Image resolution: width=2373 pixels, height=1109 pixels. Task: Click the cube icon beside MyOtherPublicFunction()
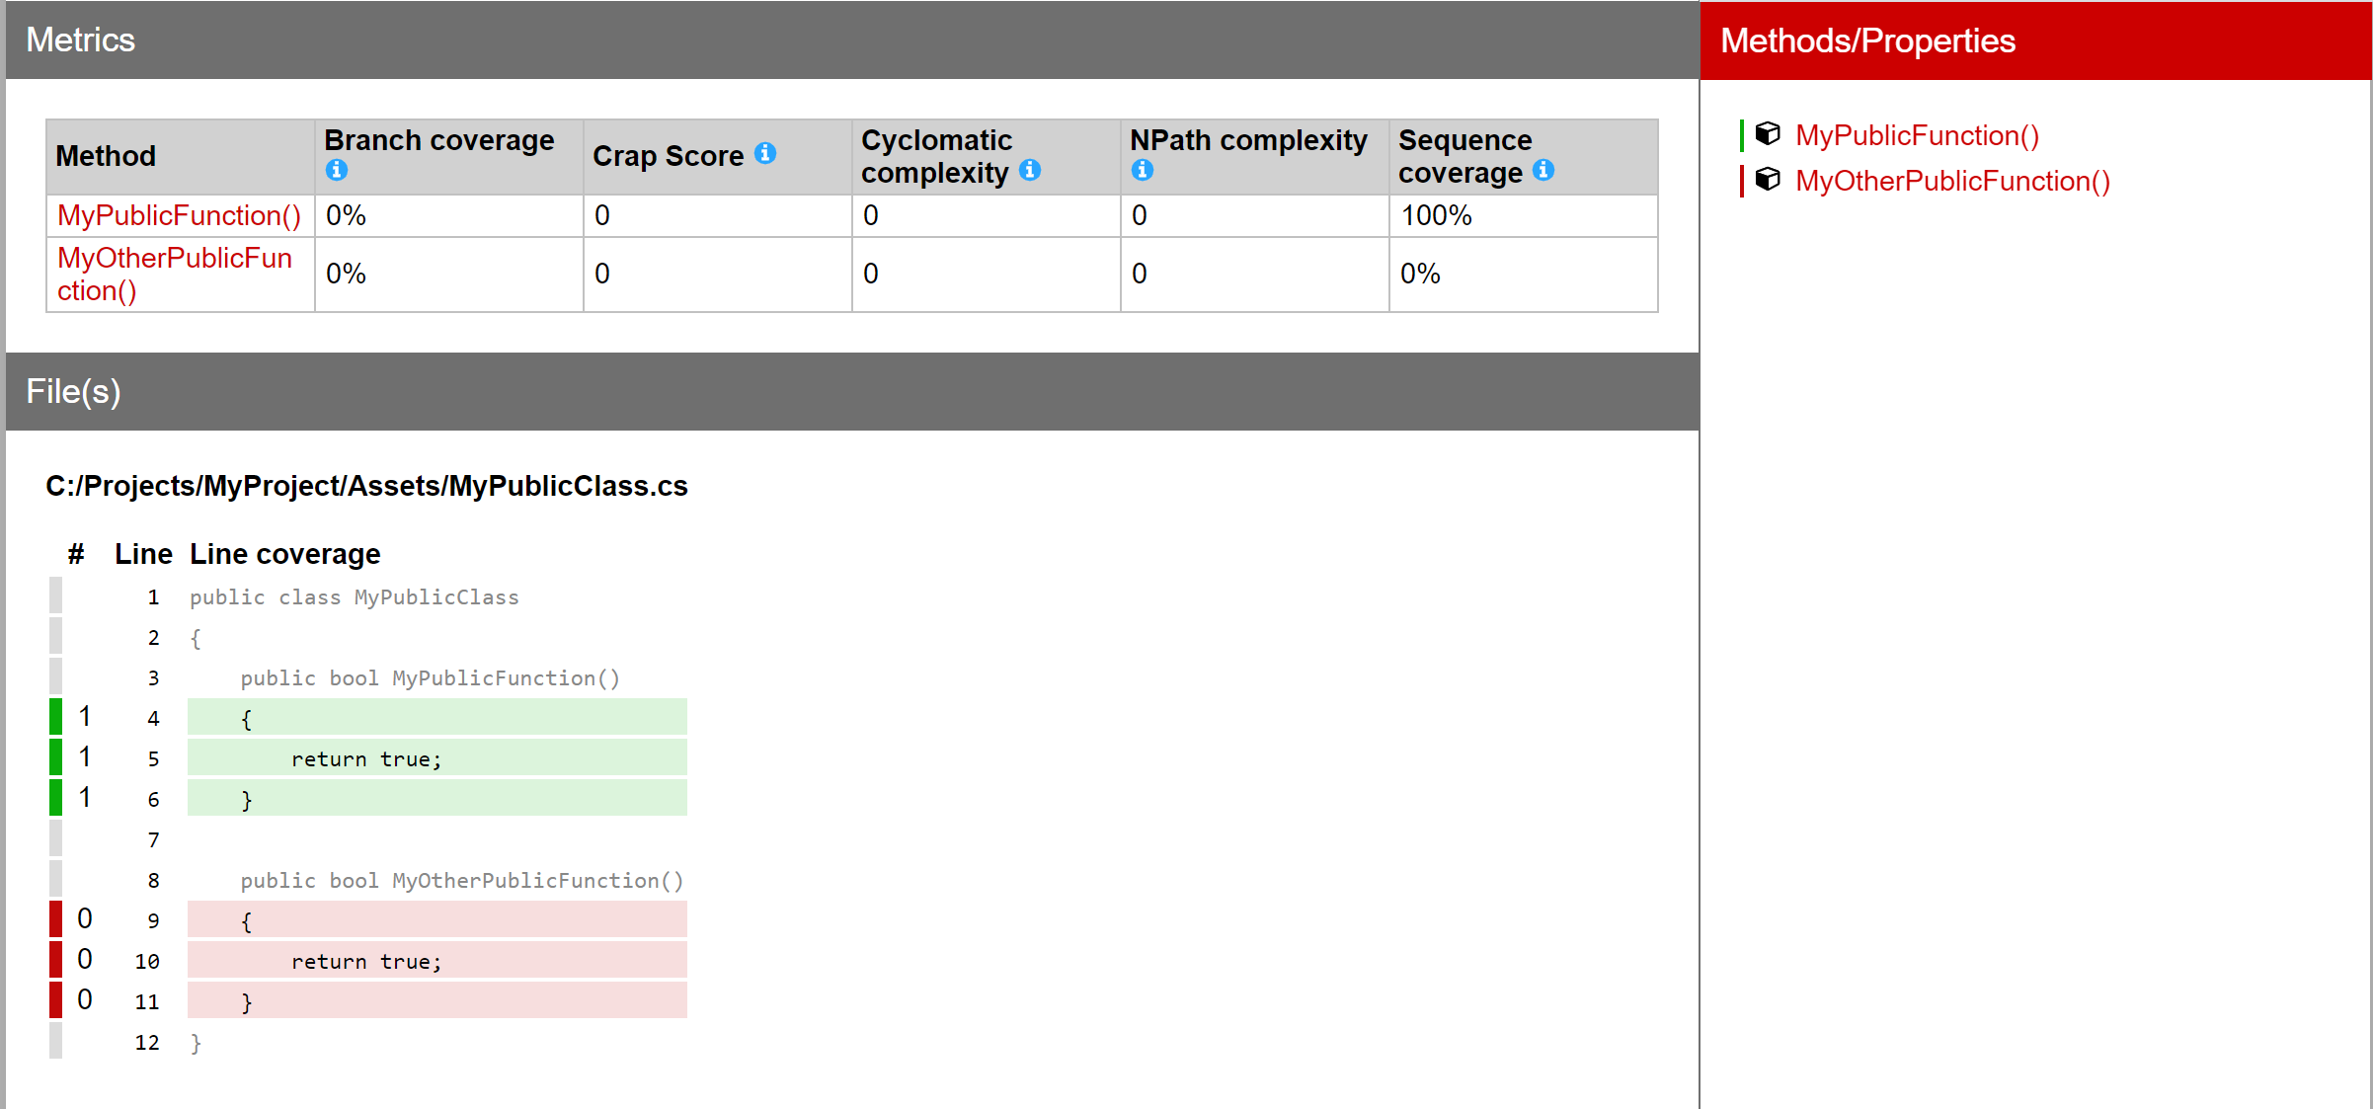point(1767,180)
